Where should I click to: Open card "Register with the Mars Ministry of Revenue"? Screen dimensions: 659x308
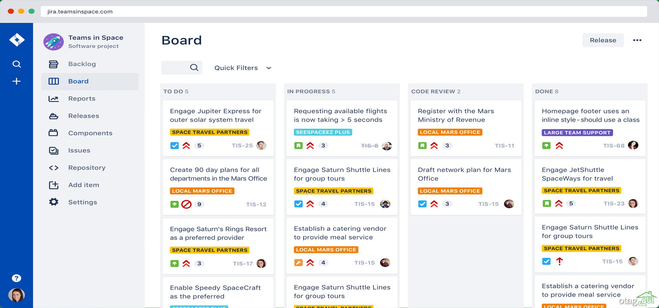point(466,128)
